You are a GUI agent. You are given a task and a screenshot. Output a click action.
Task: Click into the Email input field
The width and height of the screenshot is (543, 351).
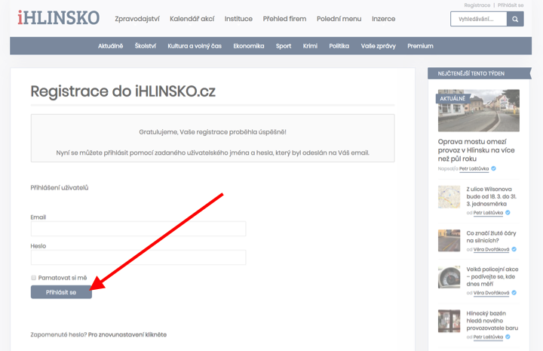pos(138,229)
